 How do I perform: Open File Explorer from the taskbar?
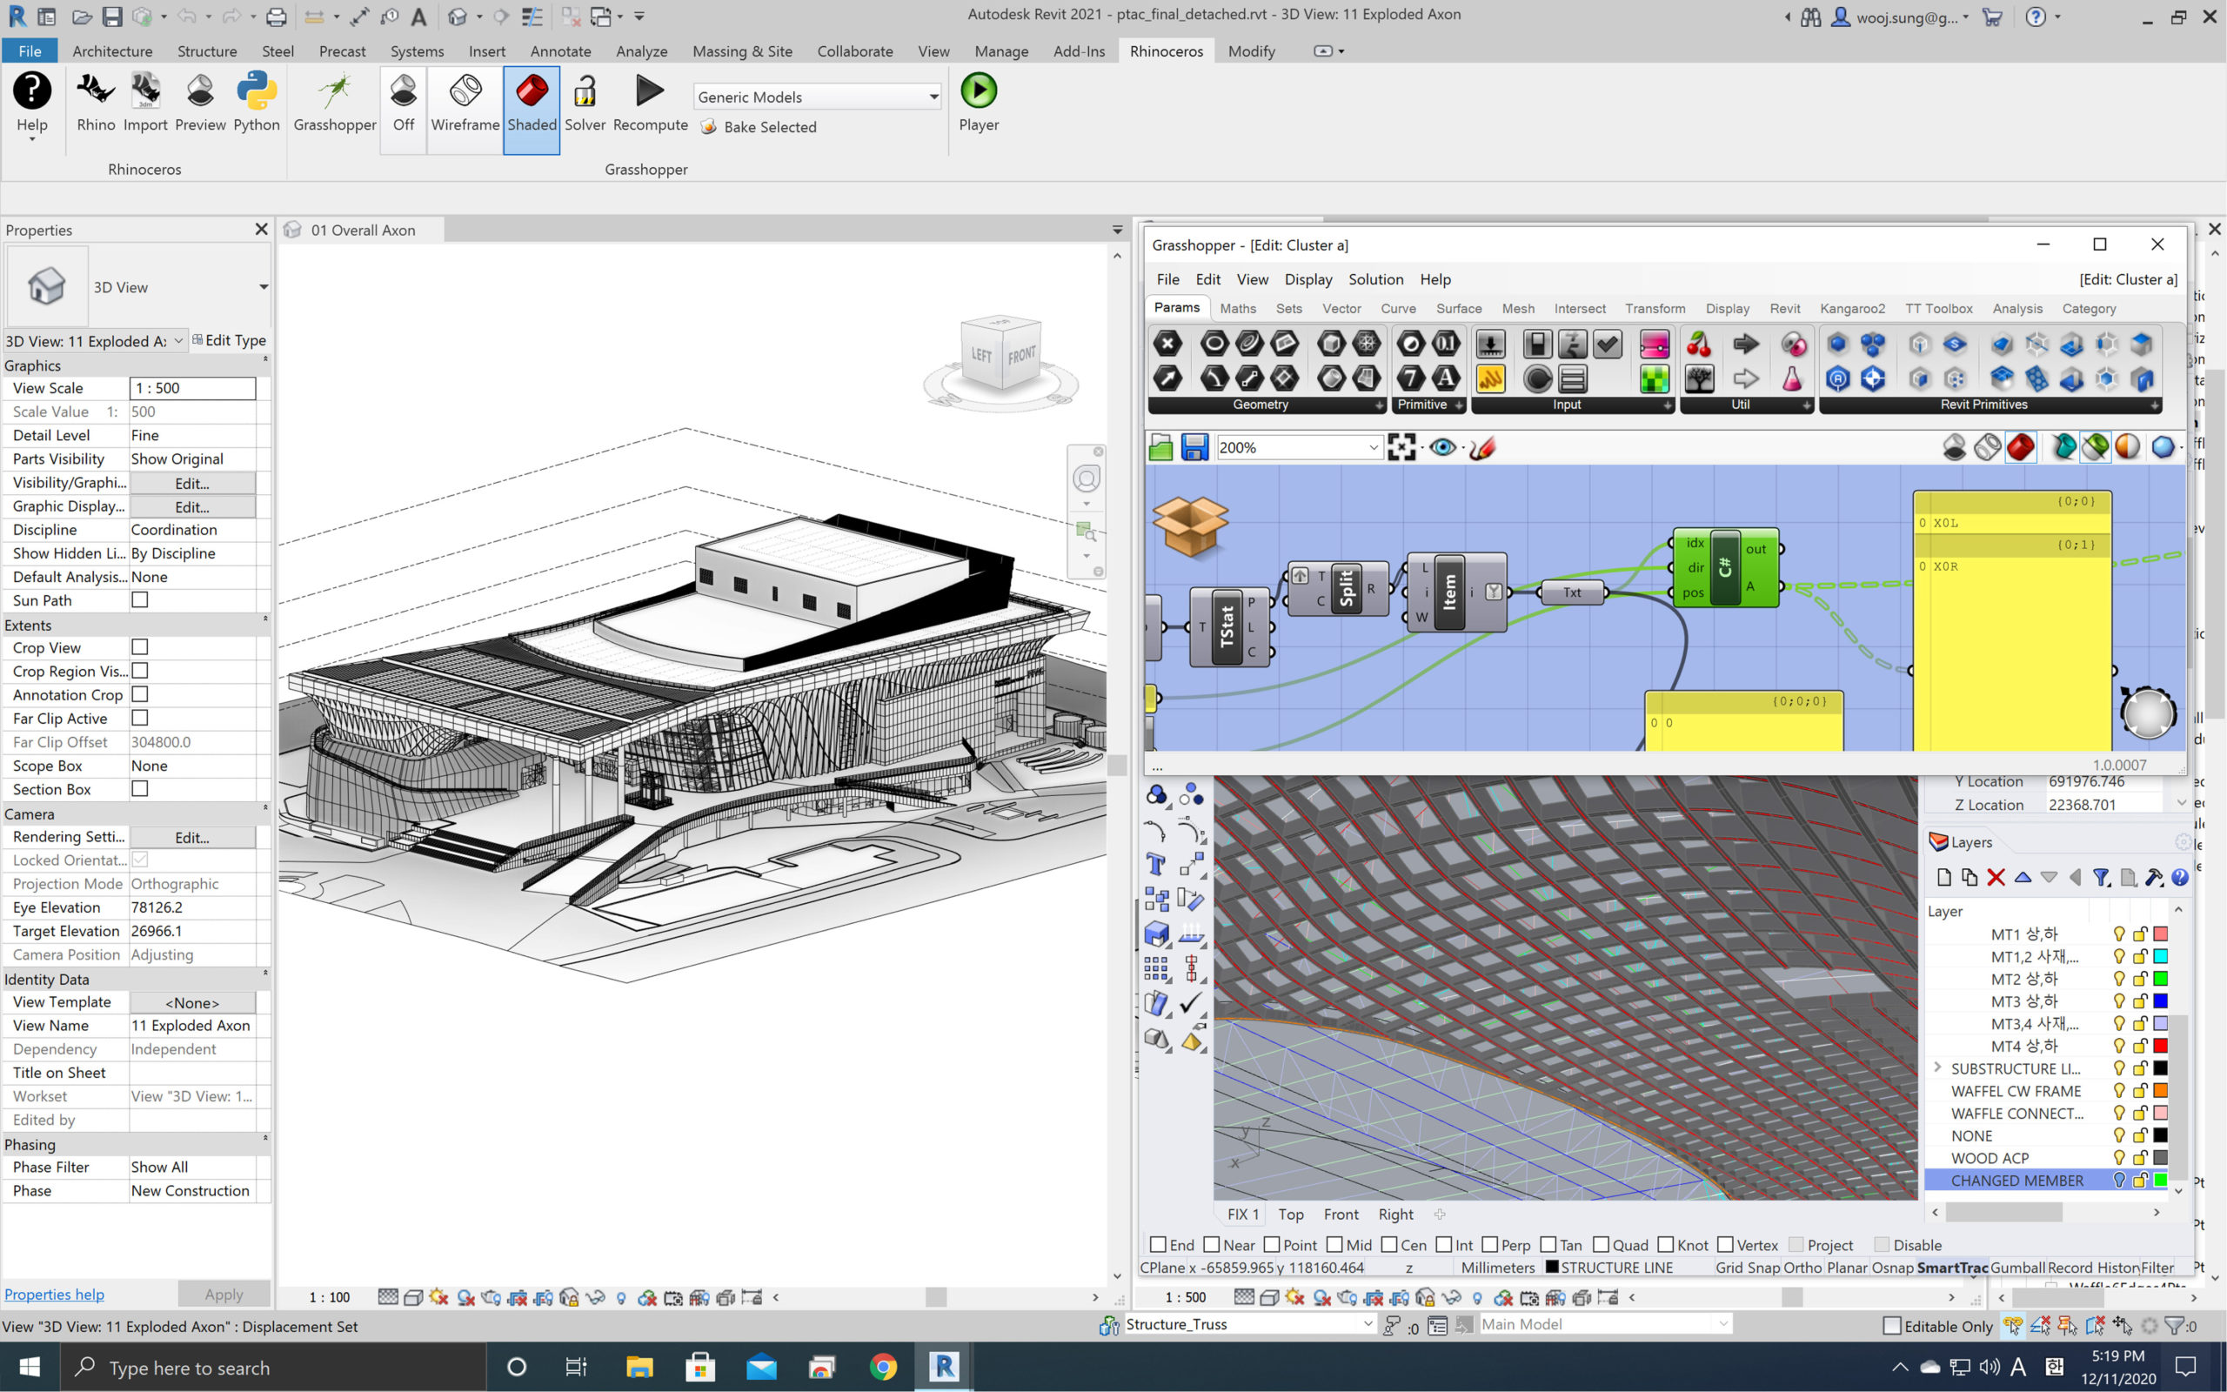coord(639,1367)
